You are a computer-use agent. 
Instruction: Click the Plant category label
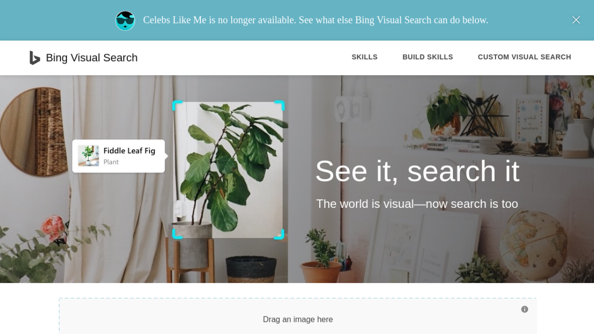[x=111, y=162]
